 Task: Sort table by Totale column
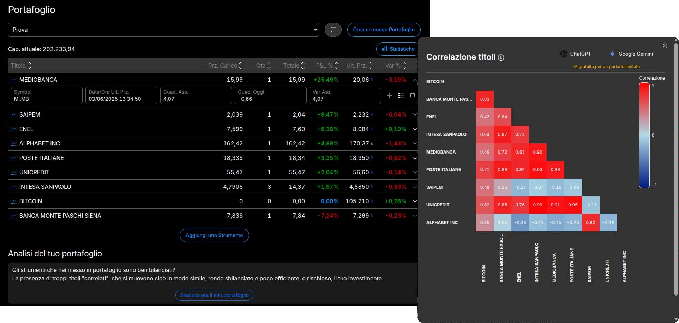(294, 66)
